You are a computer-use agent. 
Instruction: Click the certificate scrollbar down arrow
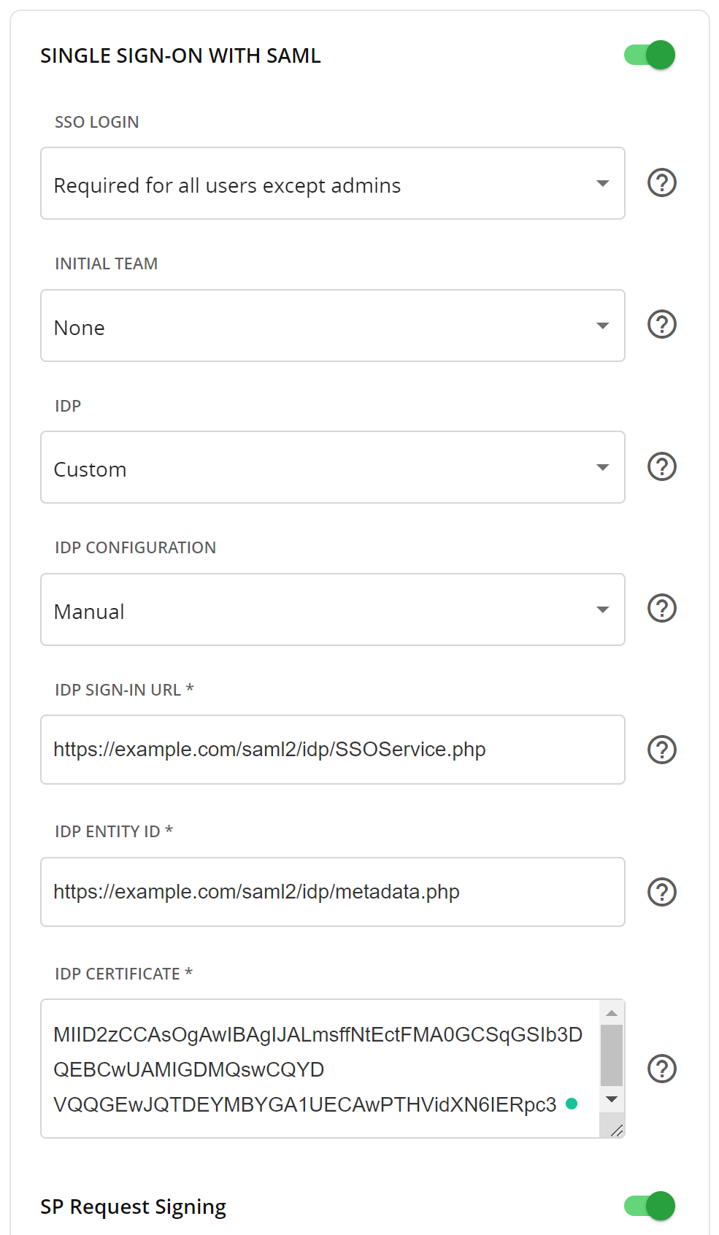[612, 1099]
